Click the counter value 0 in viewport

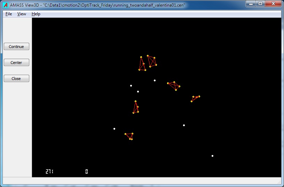tap(87, 171)
